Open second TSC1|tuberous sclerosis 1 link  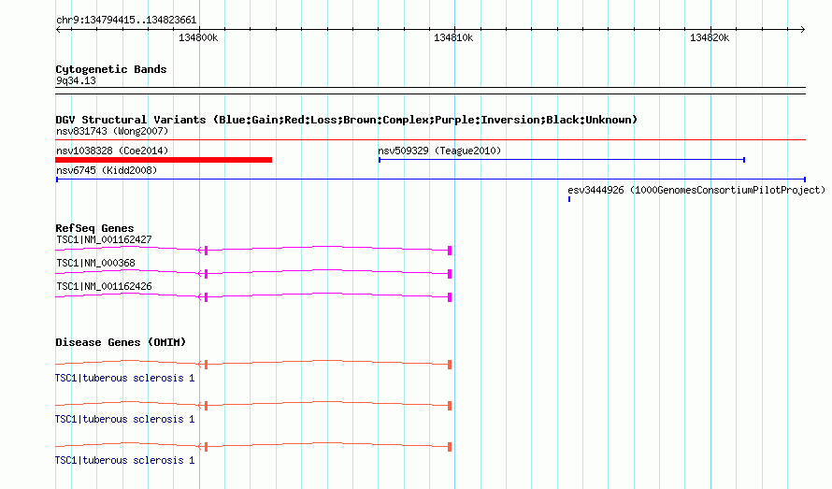coord(124,420)
